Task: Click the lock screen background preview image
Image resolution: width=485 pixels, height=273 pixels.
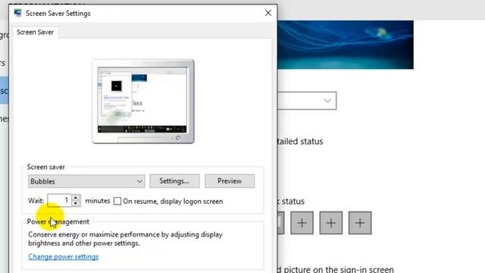Action: click(x=346, y=45)
